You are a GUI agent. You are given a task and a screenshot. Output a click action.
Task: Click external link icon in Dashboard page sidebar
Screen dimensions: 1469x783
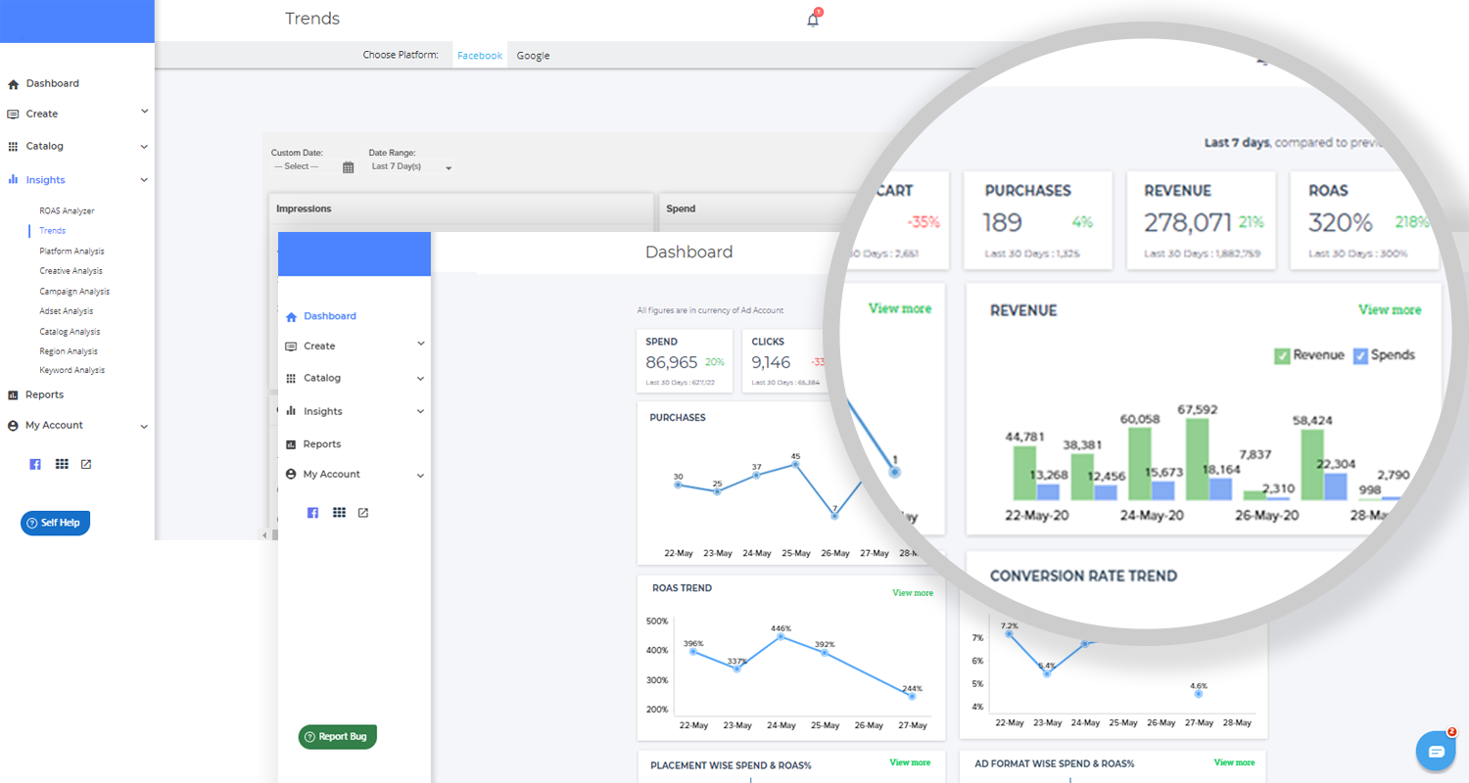click(x=363, y=513)
